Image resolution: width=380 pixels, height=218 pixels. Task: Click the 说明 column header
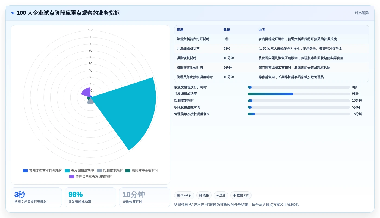pos(262,30)
